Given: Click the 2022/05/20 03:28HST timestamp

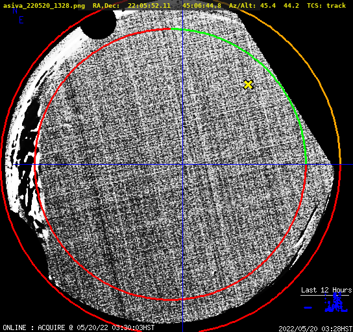Looking at the screenshot, I should click(x=315, y=329).
